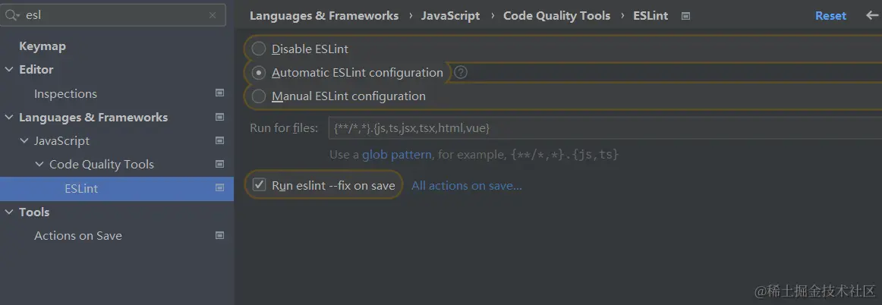
Task: Click the project-level icon next to Code Quality Tools
Action: 219,164
